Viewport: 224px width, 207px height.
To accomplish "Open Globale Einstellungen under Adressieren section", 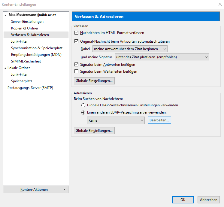I will pos(94,131).
